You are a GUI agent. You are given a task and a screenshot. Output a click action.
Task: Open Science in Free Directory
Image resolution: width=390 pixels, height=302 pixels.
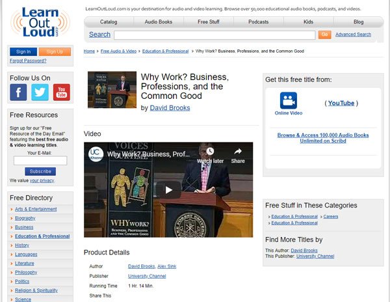23,299
